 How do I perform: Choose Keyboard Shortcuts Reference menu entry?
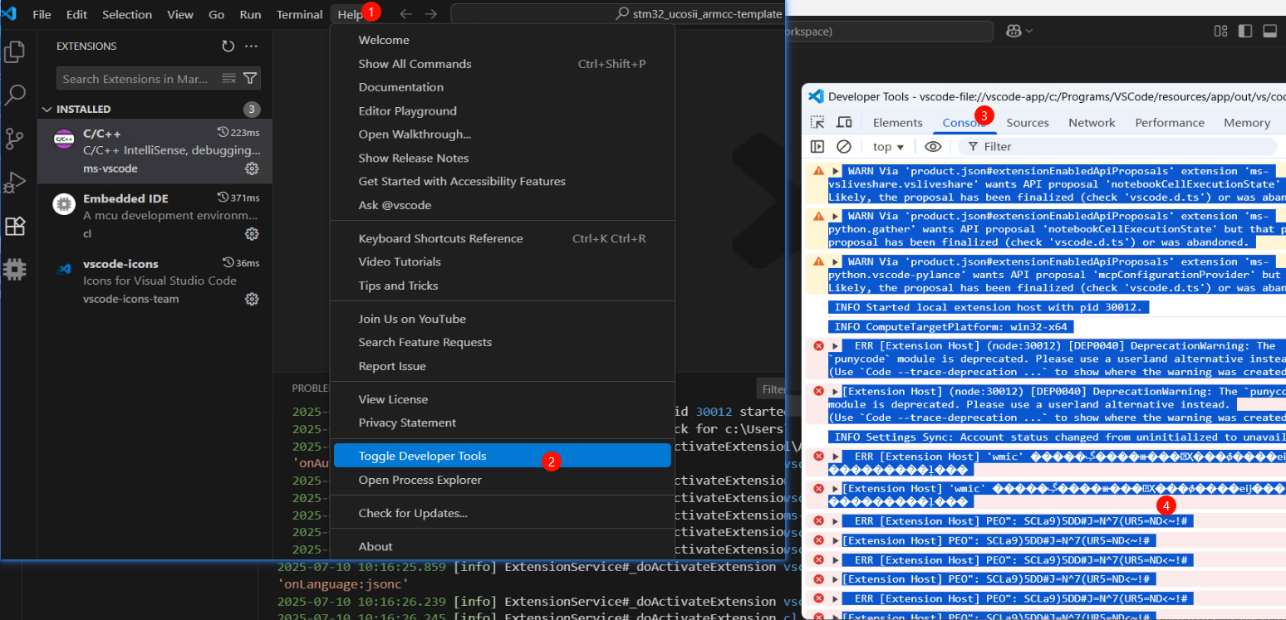pyautogui.click(x=502, y=238)
